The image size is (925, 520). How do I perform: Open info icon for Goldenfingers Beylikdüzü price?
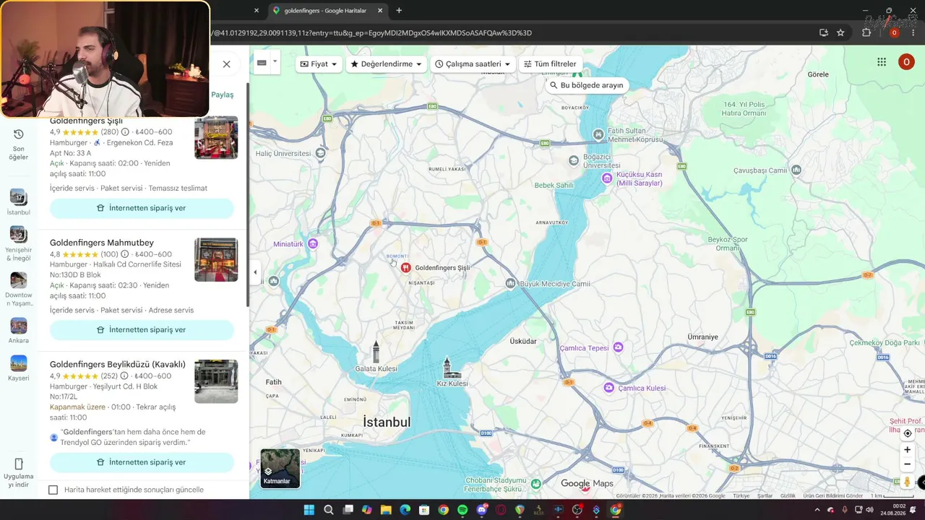tap(125, 376)
